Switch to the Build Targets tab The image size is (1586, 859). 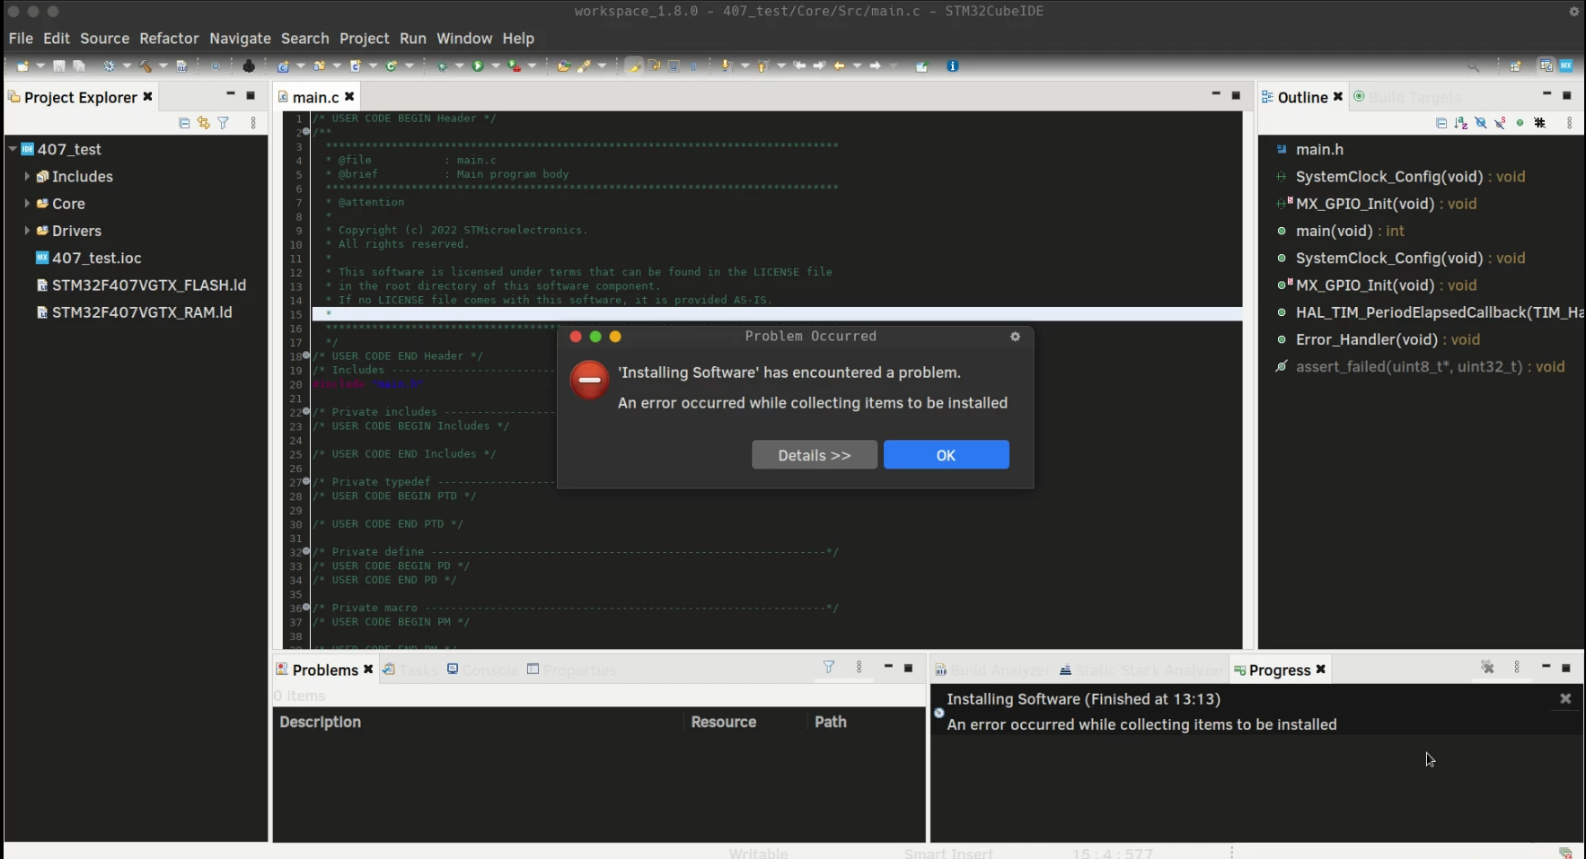click(x=1408, y=97)
